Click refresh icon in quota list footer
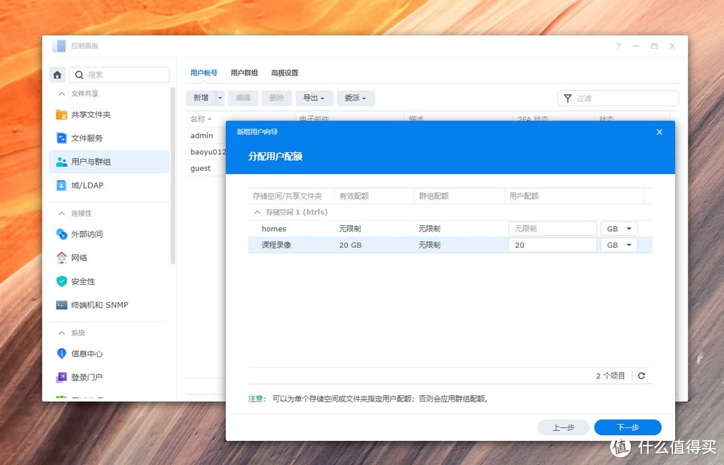The image size is (724, 465). pos(641,376)
